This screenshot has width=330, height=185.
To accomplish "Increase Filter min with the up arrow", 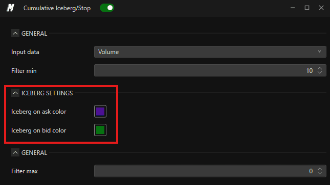I will [320, 68].
